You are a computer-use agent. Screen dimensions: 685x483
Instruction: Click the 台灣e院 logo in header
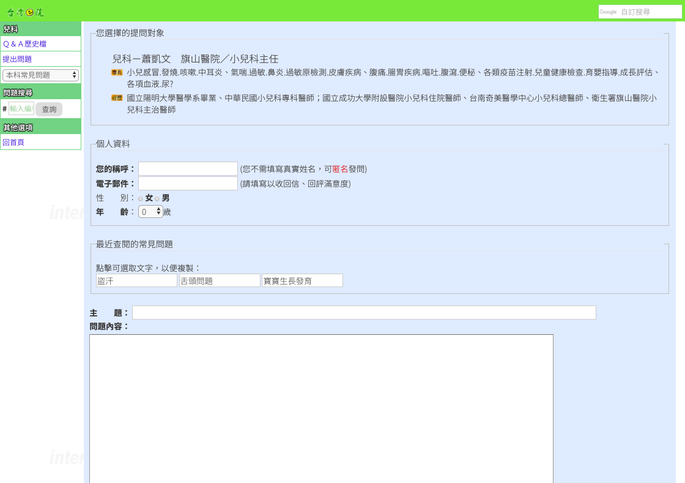pos(25,12)
